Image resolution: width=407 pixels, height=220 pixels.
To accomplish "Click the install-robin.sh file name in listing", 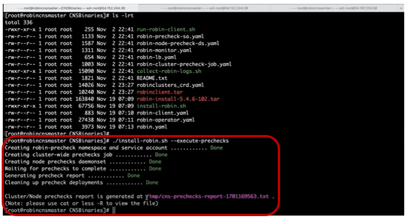I will (x=161, y=106).
